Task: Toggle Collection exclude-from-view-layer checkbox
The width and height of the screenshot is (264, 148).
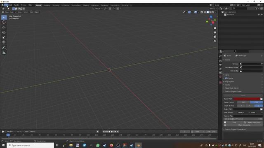Action: (259, 15)
